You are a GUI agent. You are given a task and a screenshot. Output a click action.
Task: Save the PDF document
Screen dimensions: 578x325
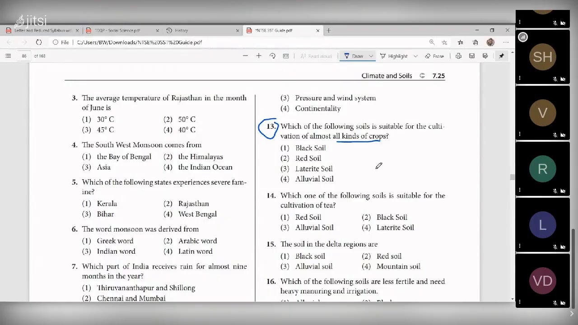[x=472, y=56]
